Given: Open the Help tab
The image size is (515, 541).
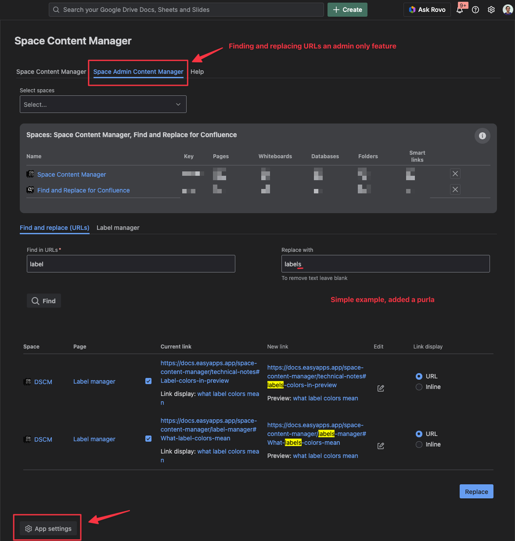Looking at the screenshot, I should click(x=197, y=72).
